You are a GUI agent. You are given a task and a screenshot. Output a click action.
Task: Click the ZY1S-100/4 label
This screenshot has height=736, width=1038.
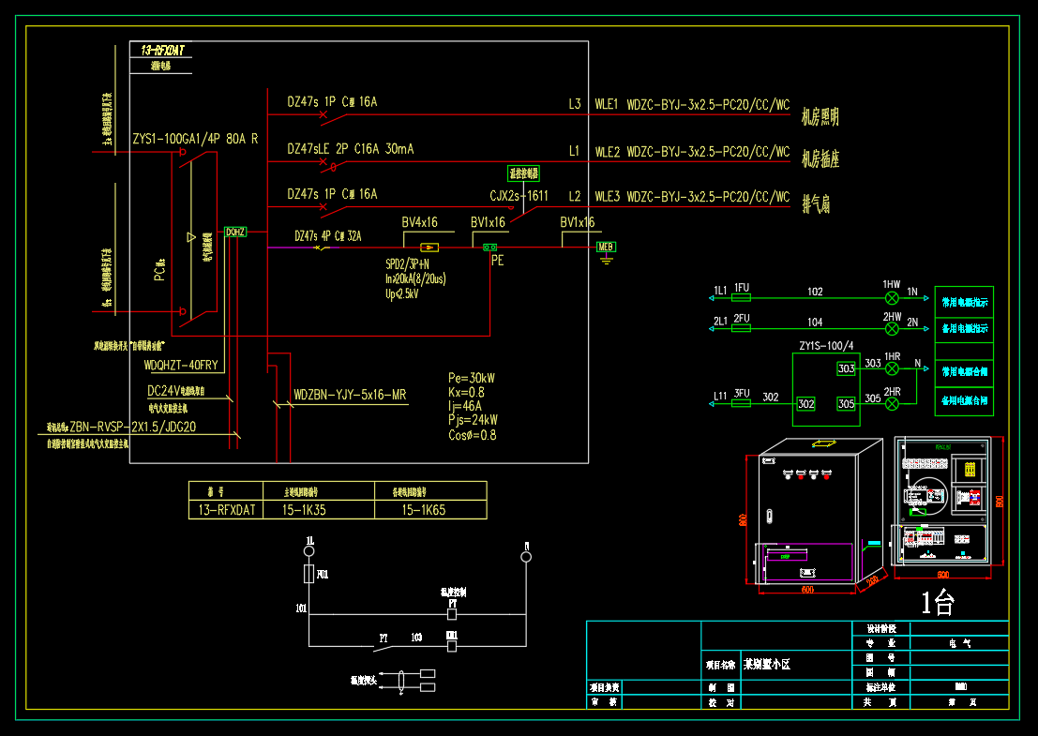[x=826, y=346]
